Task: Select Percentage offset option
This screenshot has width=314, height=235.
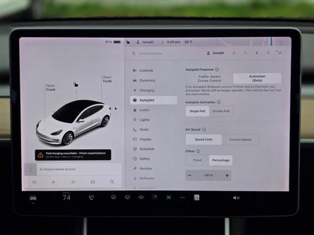Action: click(x=221, y=160)
